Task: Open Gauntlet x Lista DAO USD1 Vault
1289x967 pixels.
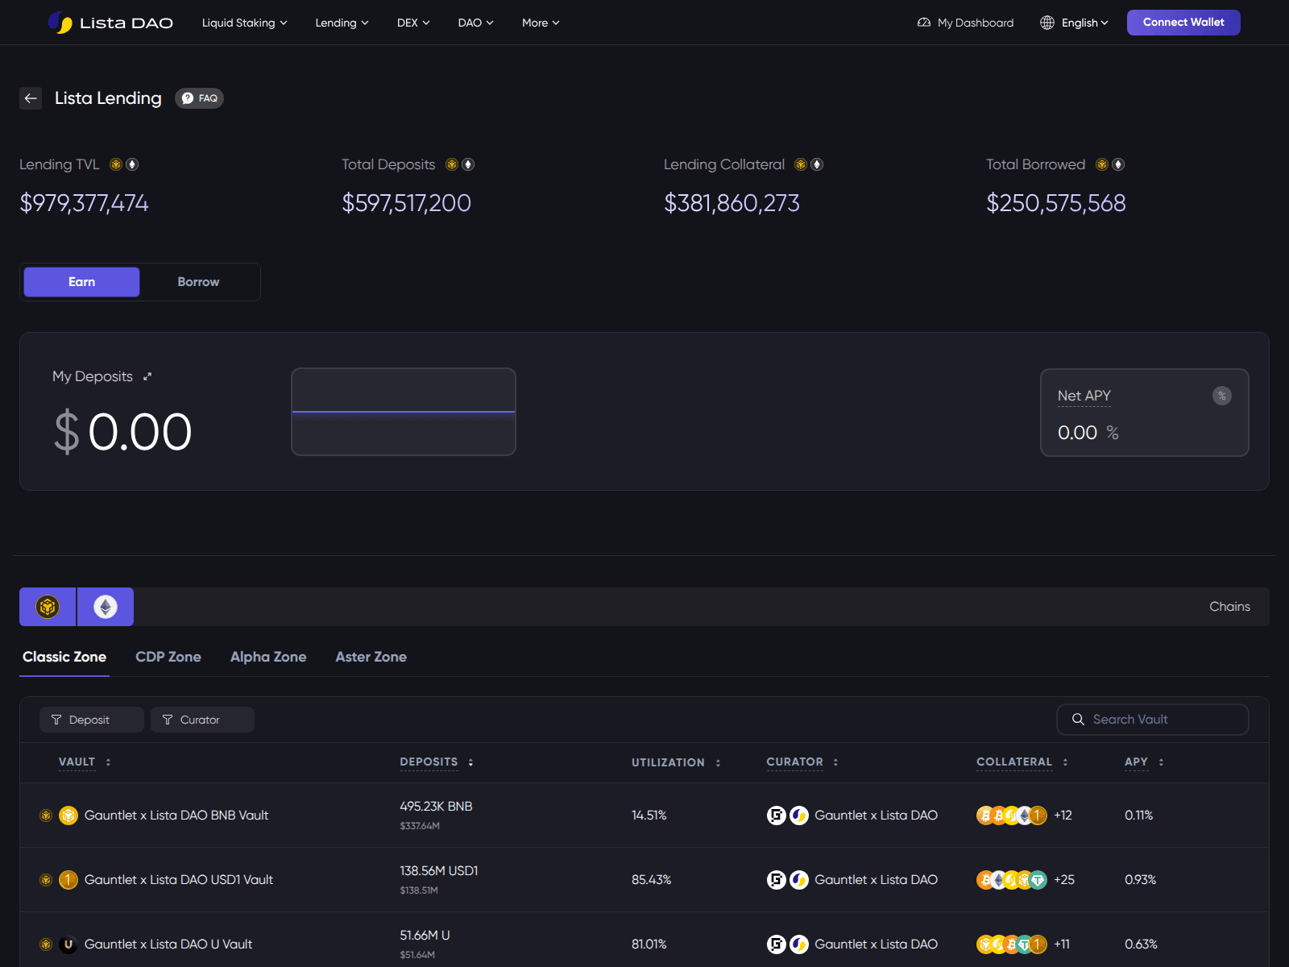Action: [x=179, y=880]
